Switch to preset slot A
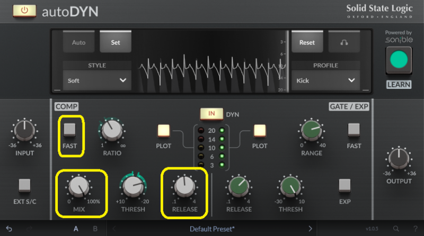 (x=76, y=229)
